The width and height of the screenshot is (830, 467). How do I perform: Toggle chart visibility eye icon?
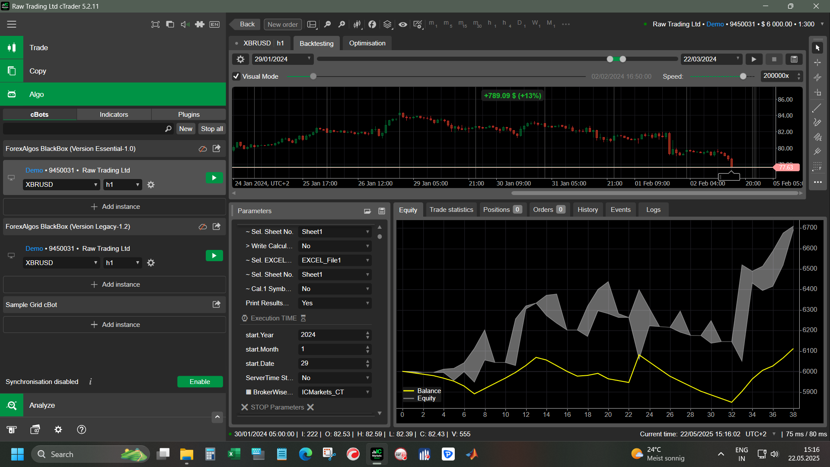point(402,25)
